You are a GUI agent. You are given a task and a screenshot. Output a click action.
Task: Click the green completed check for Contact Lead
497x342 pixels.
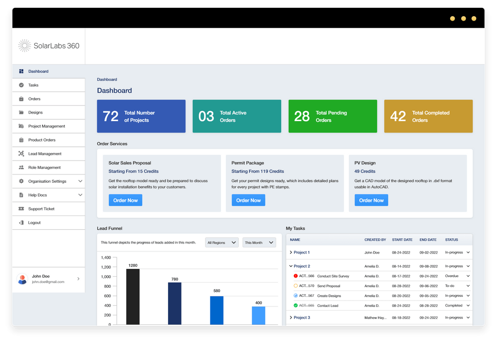pos(295,306)
